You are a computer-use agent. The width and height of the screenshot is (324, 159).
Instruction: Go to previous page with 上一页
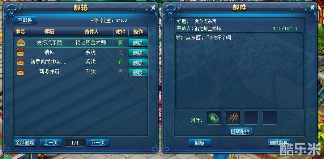click(51, 142)
